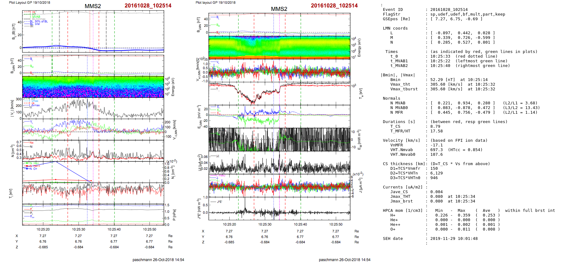The width and height of the screenshot is (563, 262).
Task: Click the 'SEH date' entry at bottom
Action: tap(393, 239)
